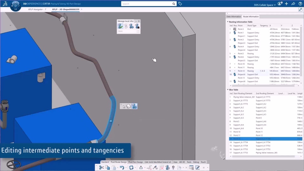Expand the bottom toolbar chevron at left edge

tap(96, 166)
